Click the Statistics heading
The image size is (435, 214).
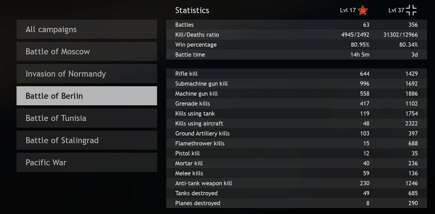192,11
